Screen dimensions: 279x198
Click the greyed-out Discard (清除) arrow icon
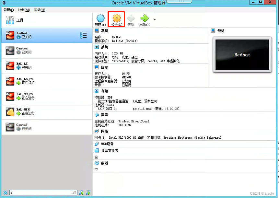131,18
